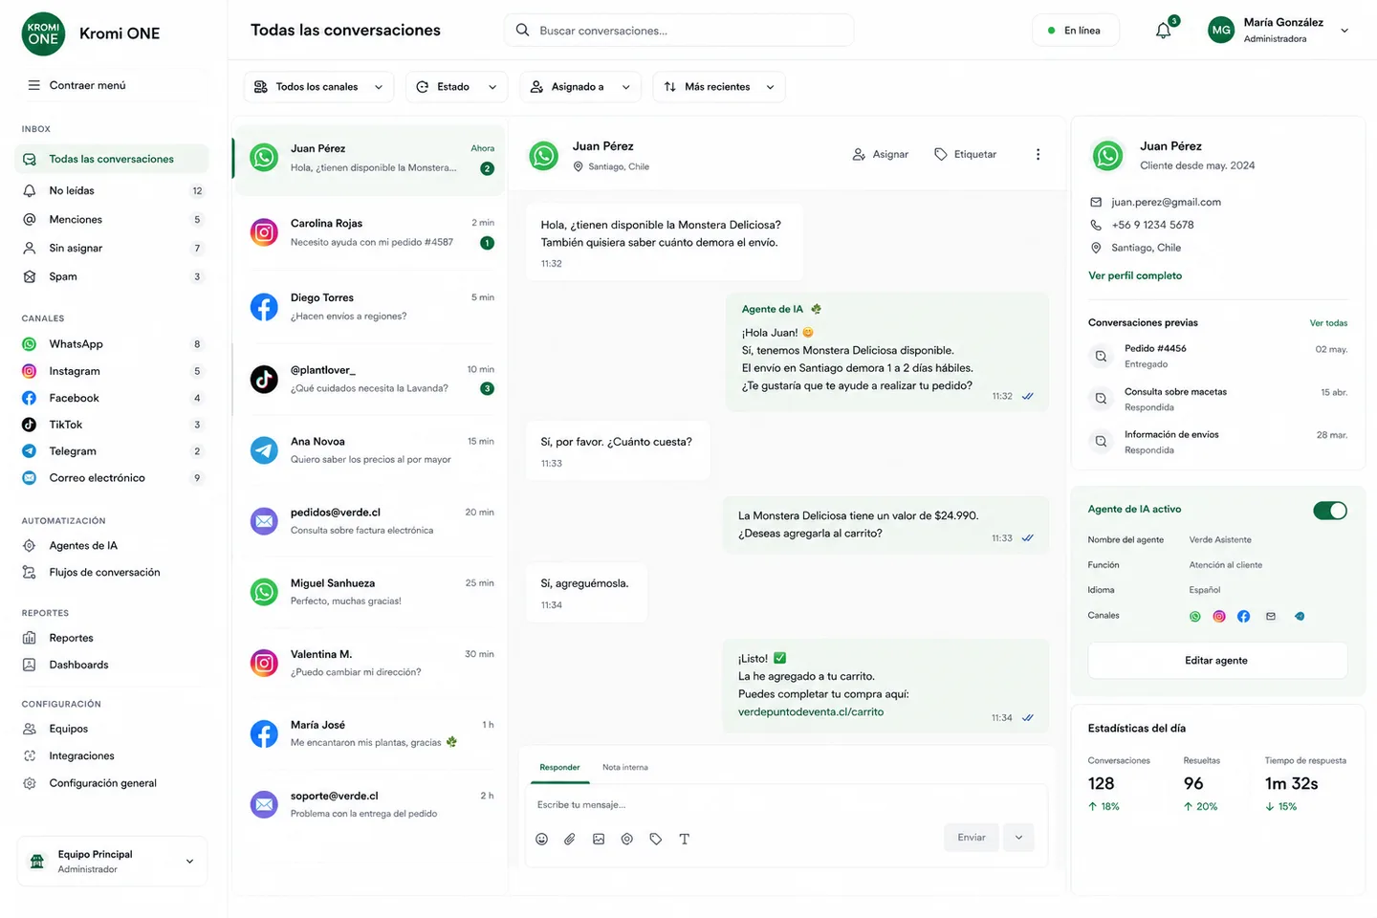Click the MG user avatar

[x=1221, y=31]
